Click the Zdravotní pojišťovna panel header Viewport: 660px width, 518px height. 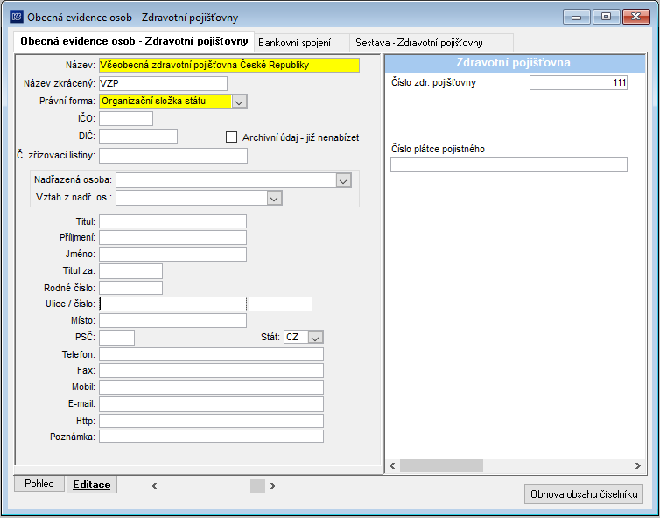tap(515, 63)
